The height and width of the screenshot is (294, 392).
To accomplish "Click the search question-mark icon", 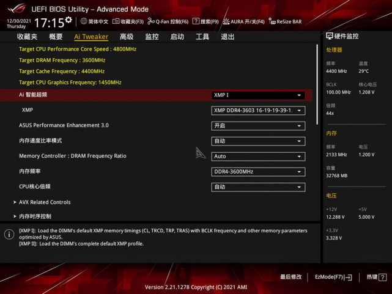I will point(196,21).
